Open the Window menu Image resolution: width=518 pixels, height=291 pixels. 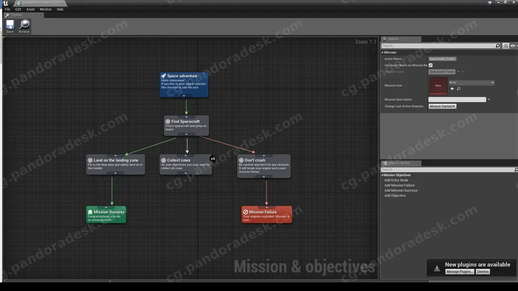pyautogui.click(x=46, y=9)
